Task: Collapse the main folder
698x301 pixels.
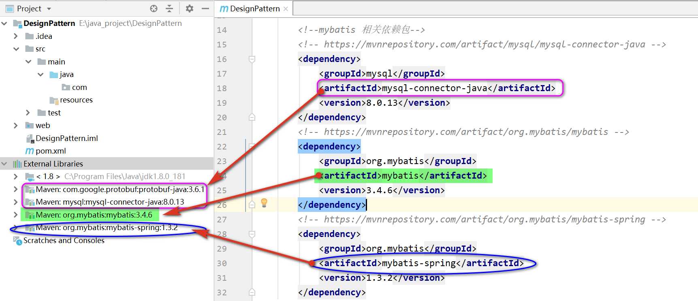Action: tap(28, 62)
